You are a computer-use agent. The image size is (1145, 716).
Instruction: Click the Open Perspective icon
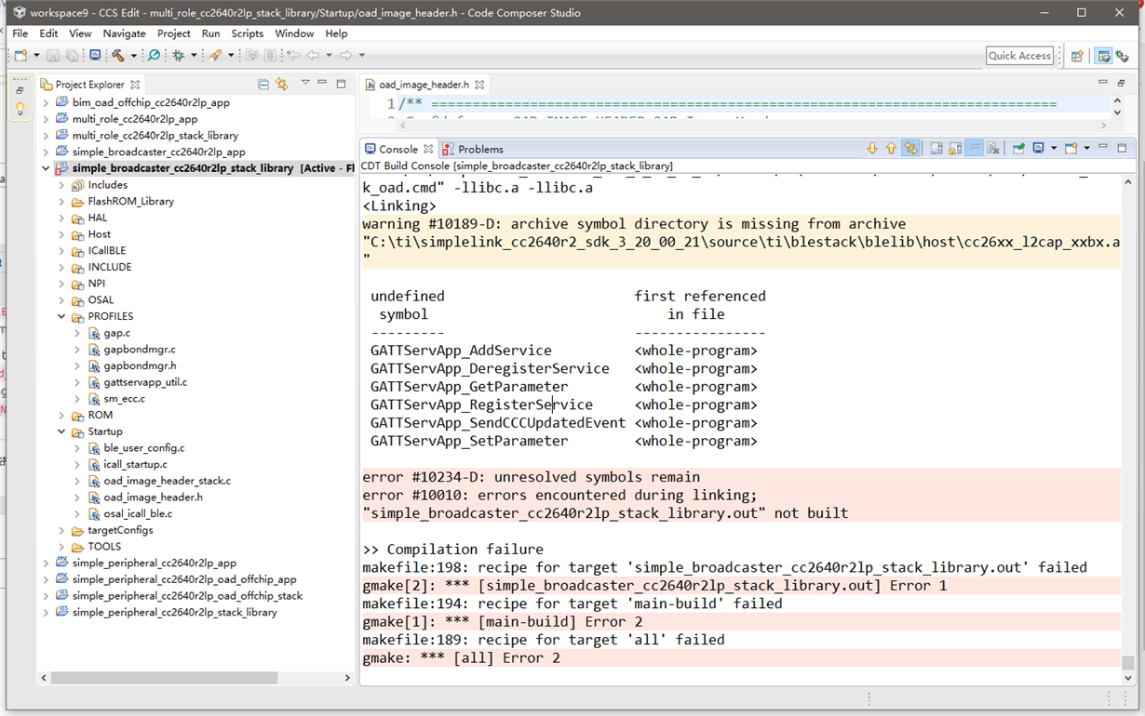pyautogui.click(x=1077, y=56)
